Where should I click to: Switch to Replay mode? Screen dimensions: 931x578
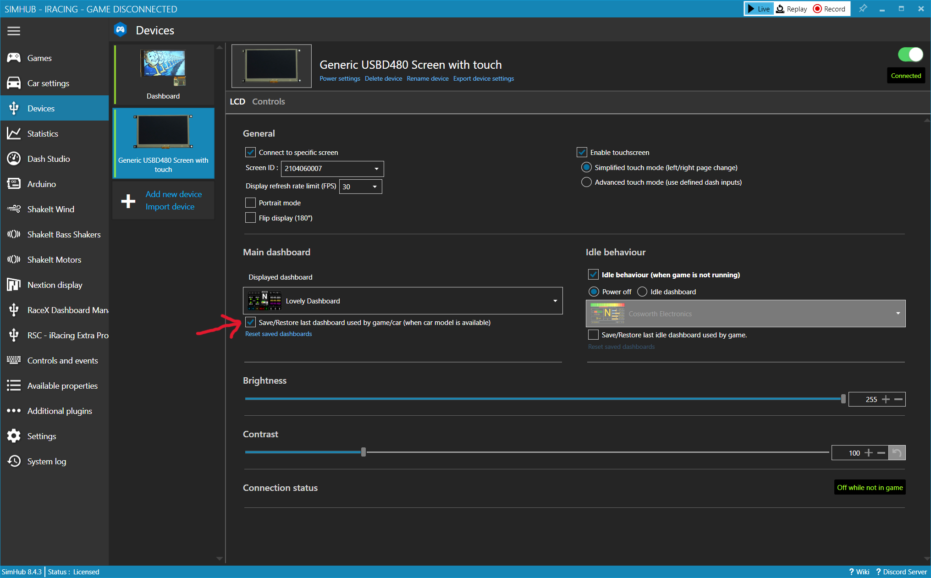(x=792, y=9)
